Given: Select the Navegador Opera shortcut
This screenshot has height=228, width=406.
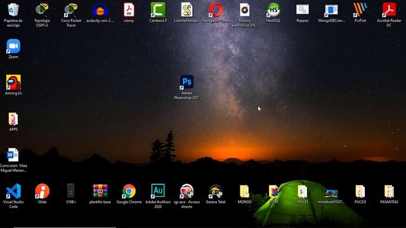Looking at the screenshot, I should click(x=216, y=10).
